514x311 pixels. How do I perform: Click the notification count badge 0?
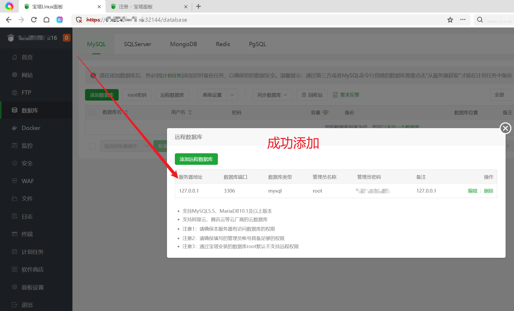tap(66, 38)
